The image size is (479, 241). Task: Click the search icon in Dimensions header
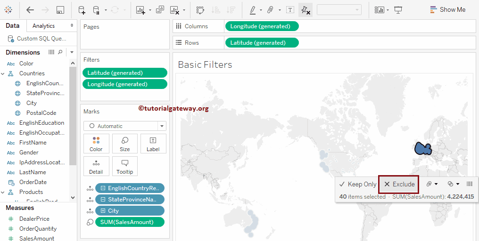click(60, 52)
